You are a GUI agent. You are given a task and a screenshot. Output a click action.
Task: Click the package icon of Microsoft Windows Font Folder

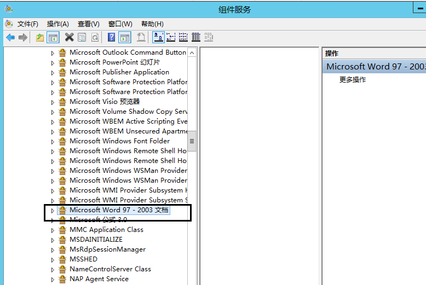(x=62, y=141)
